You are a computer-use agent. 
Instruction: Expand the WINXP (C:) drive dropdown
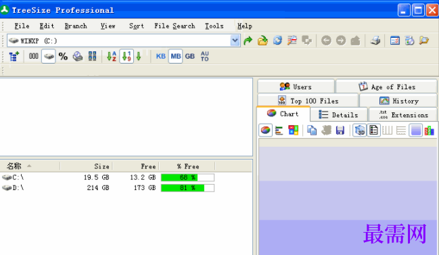[235, 41]
